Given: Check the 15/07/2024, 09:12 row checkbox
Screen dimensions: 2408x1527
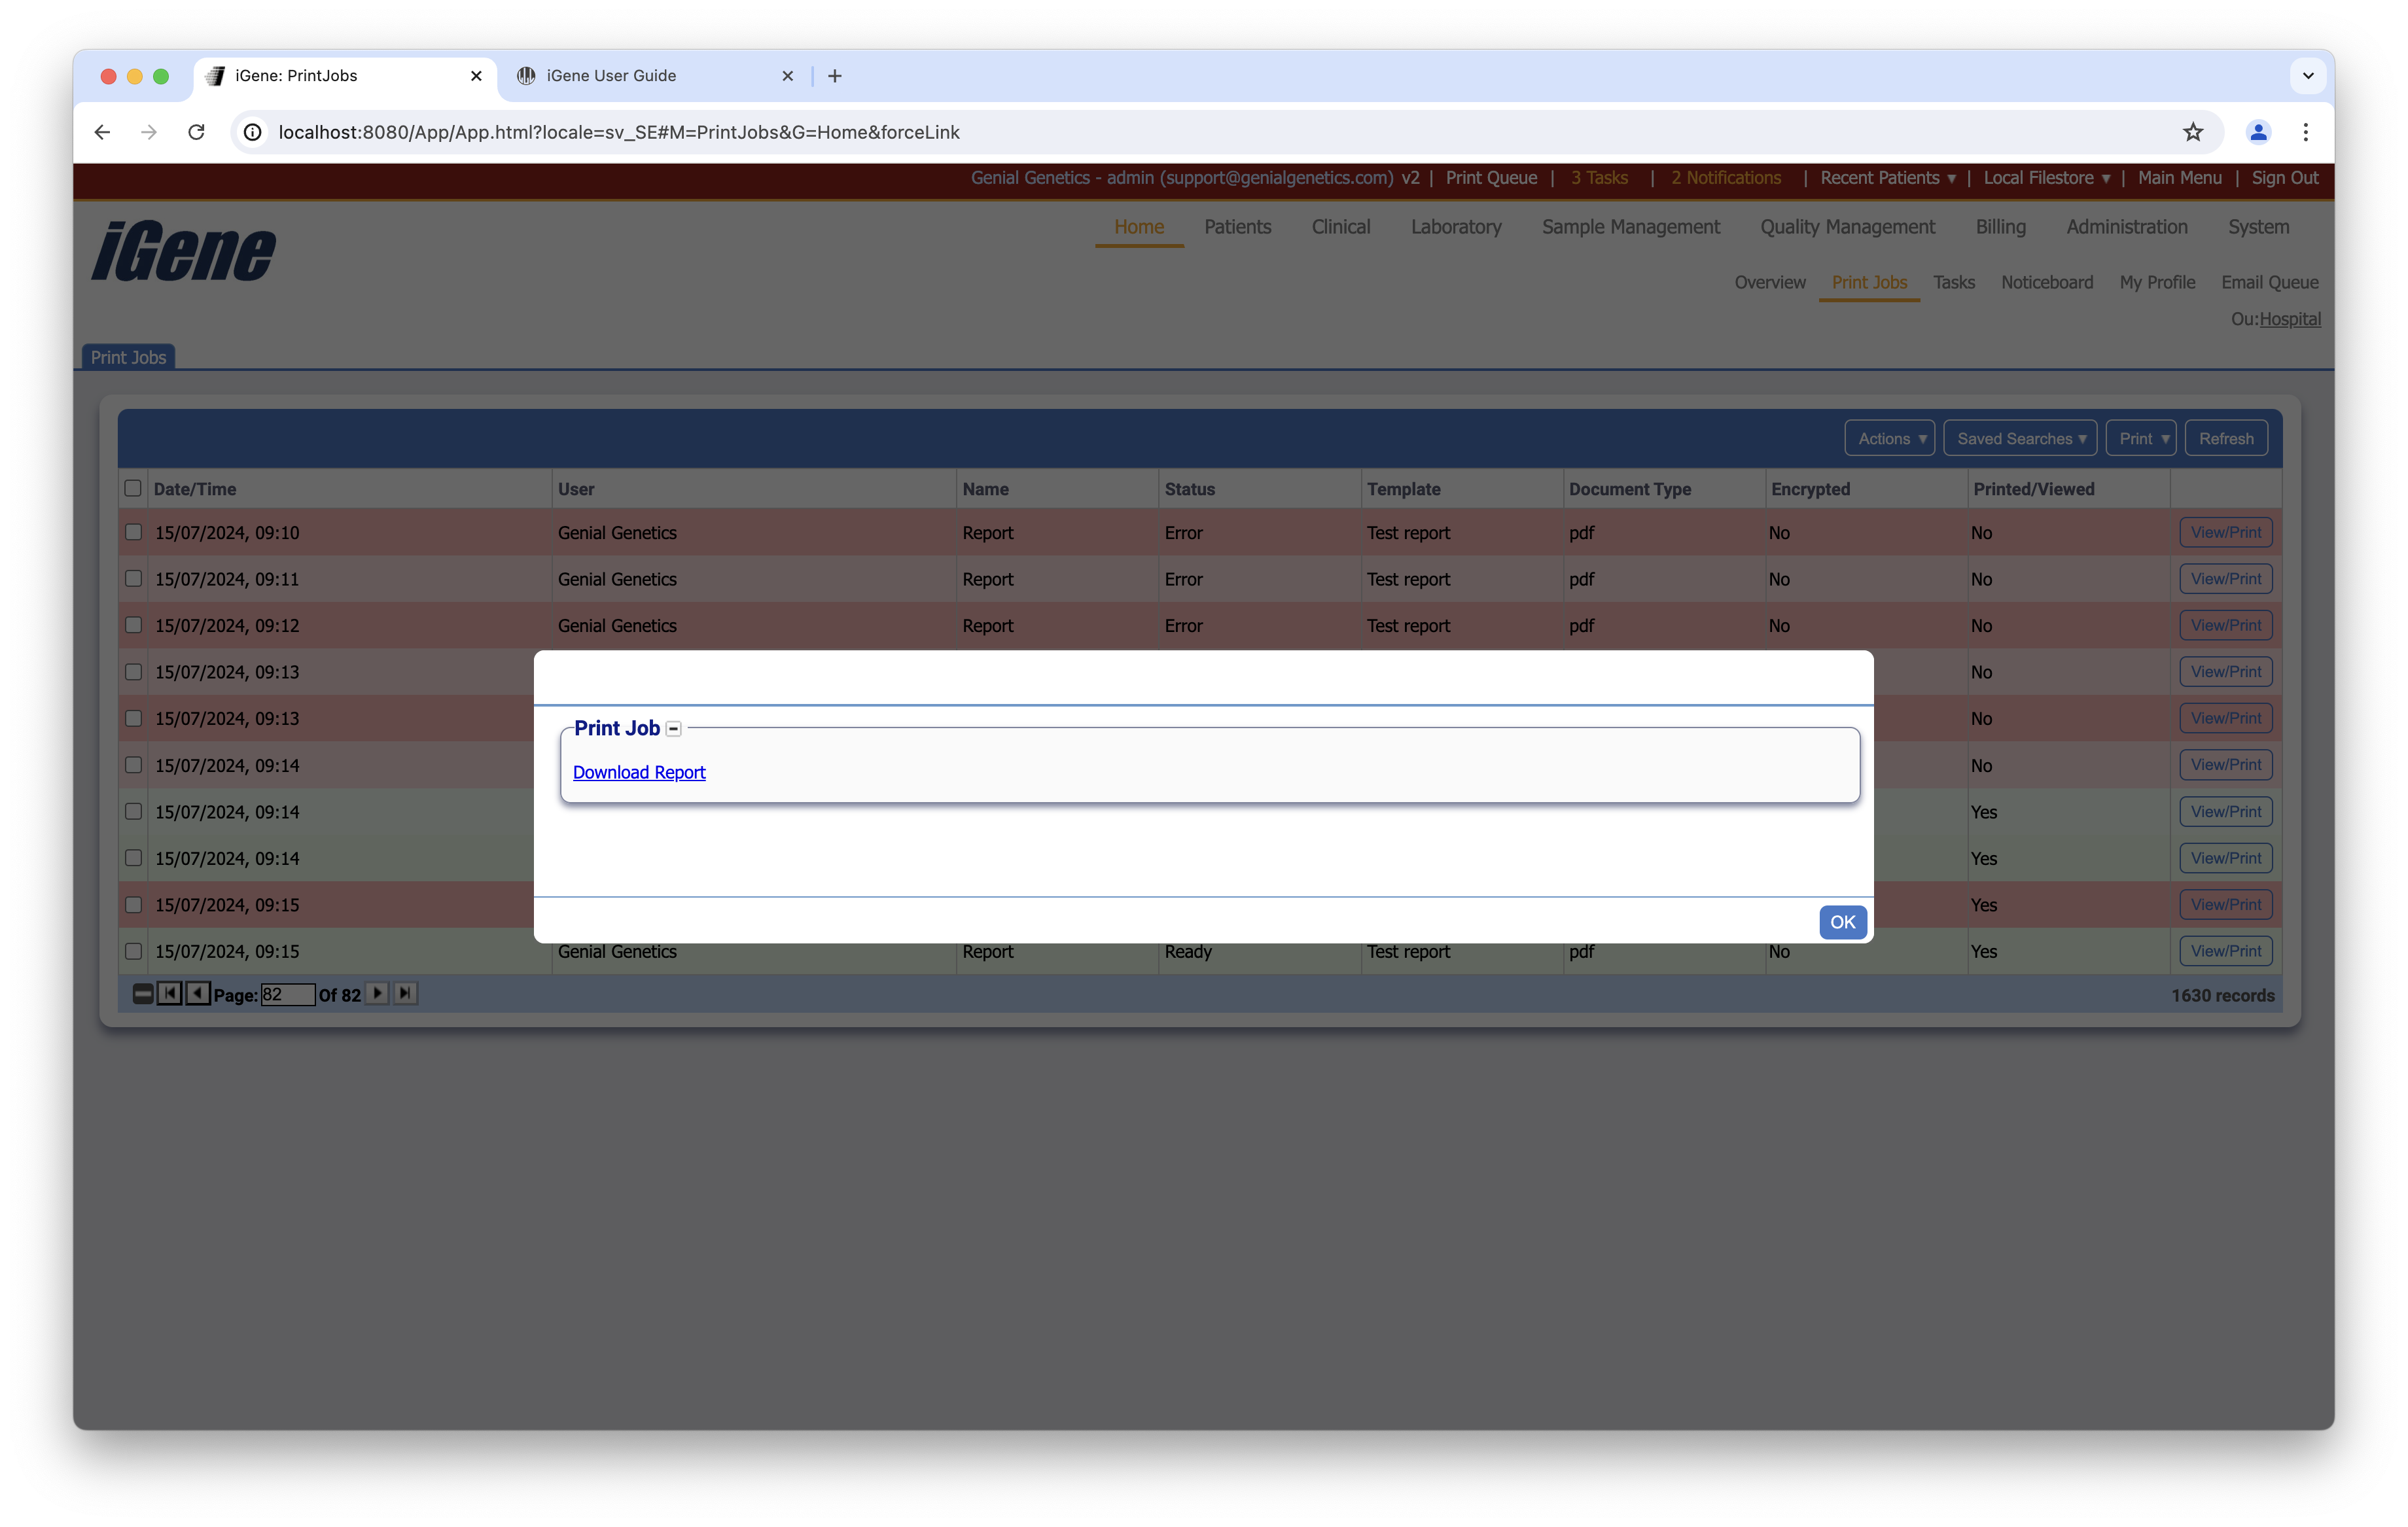Looking at the screenshot, I should coord(133,625).
